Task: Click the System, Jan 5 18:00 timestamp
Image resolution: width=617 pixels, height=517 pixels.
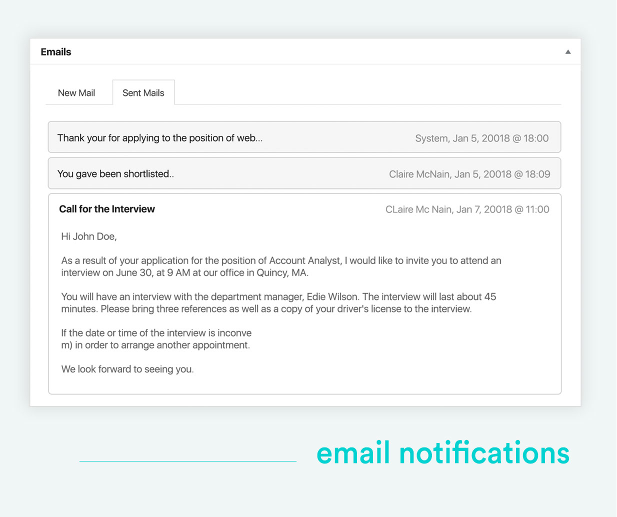Action: click(481, 138)
